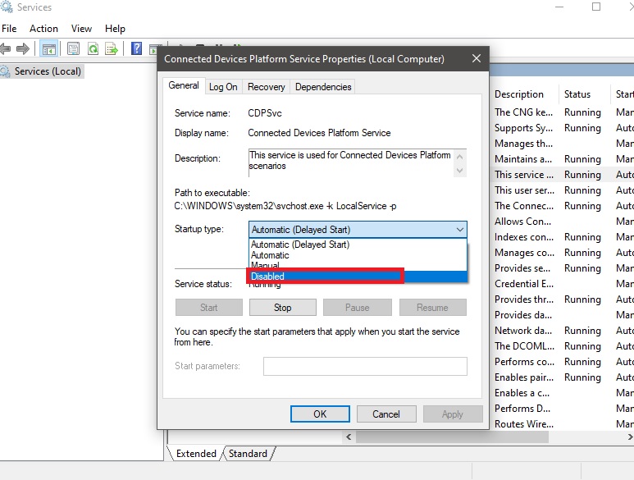This screenshot has width=634, height=480.
Task: Open the View menu
Action: pyautogui.click(x=82, y=29)
